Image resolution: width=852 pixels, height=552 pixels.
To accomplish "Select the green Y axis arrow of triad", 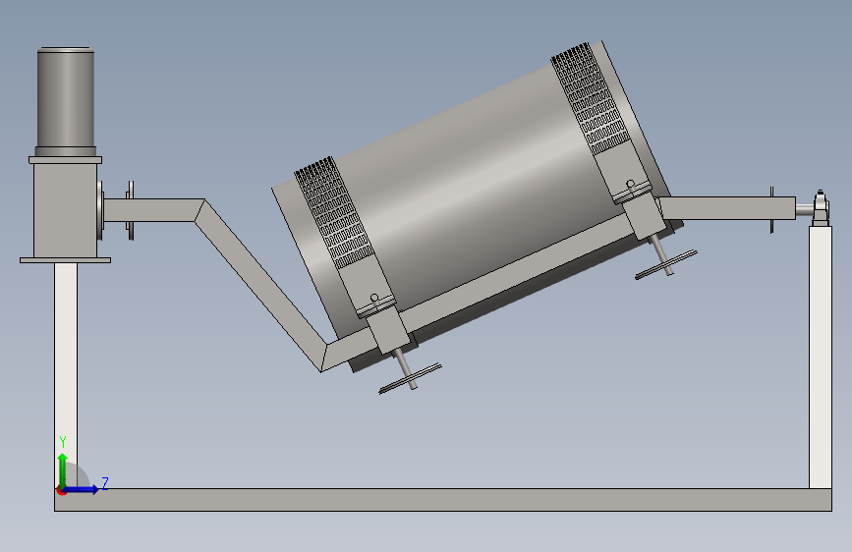I will [x=63, y=469].
